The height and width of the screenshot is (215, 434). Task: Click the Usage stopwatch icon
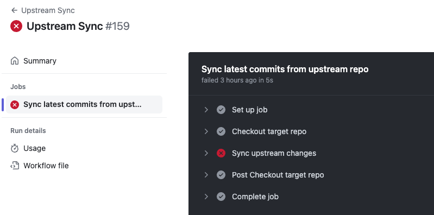tap(14, 148)
